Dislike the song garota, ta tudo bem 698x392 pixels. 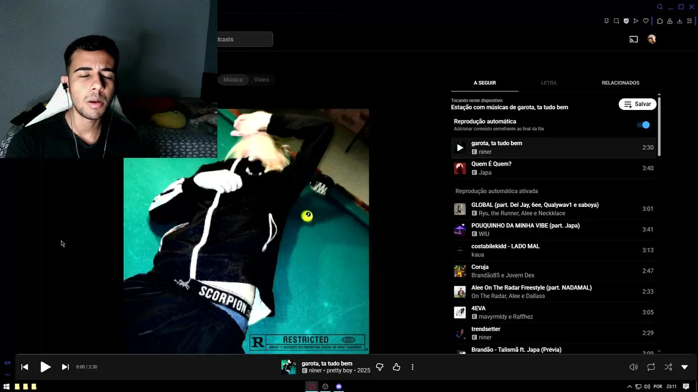pos(380,367)
